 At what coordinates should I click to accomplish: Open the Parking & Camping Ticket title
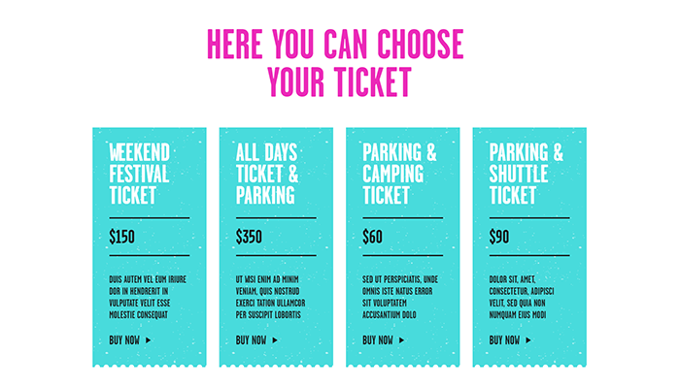pyautogui.click(x=399, y=174)
